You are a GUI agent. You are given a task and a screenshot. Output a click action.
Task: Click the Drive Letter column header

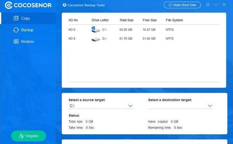[x=100, y=20]
